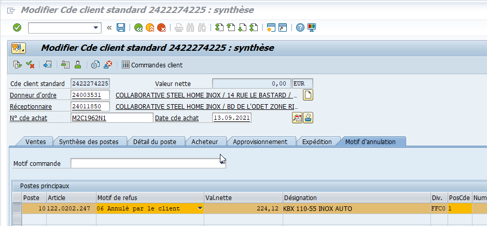Open the document icon beside Donneur d'ordre
487x226 pixels.
point(308,95)
